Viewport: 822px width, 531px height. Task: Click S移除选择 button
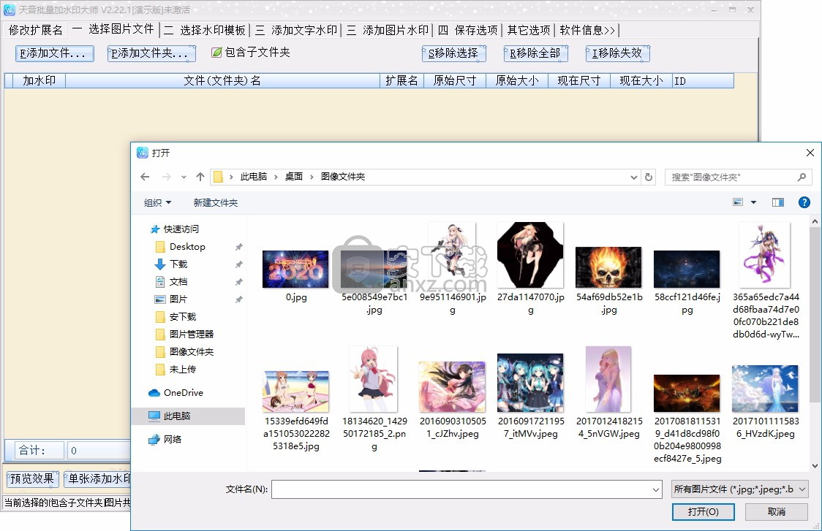(454, 53)
